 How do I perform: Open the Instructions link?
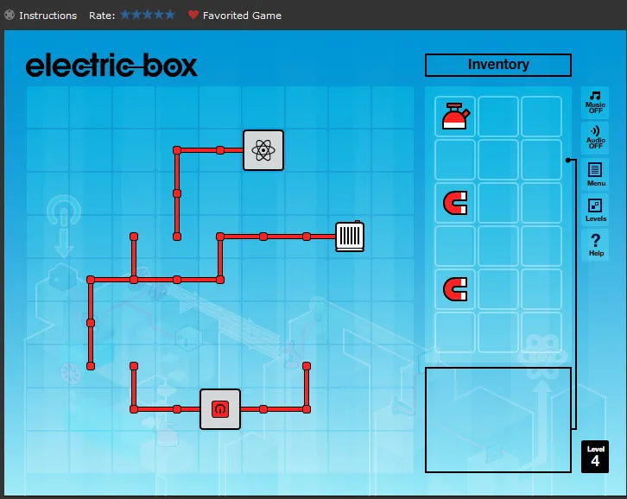coord(48,16)
